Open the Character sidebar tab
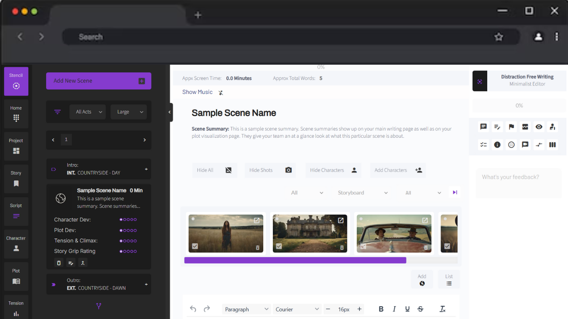The image size is (568, 319). point(16,244)
